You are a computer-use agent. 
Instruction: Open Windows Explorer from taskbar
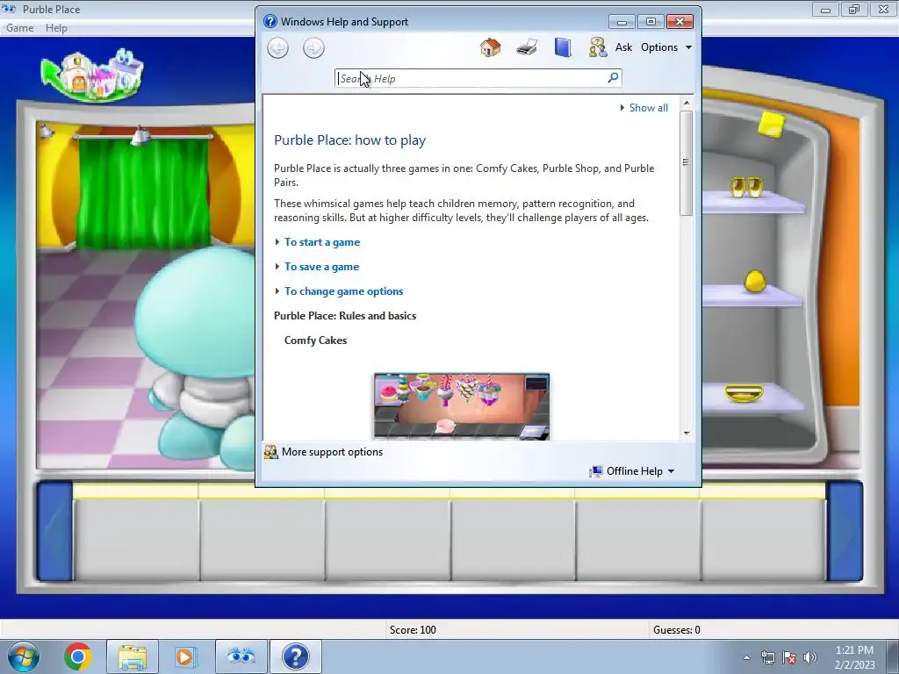pyautogui.click(x=133, y=656)
